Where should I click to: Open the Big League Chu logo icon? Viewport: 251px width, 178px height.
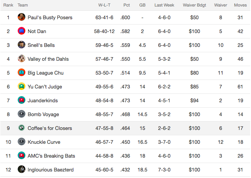(22, 72)
